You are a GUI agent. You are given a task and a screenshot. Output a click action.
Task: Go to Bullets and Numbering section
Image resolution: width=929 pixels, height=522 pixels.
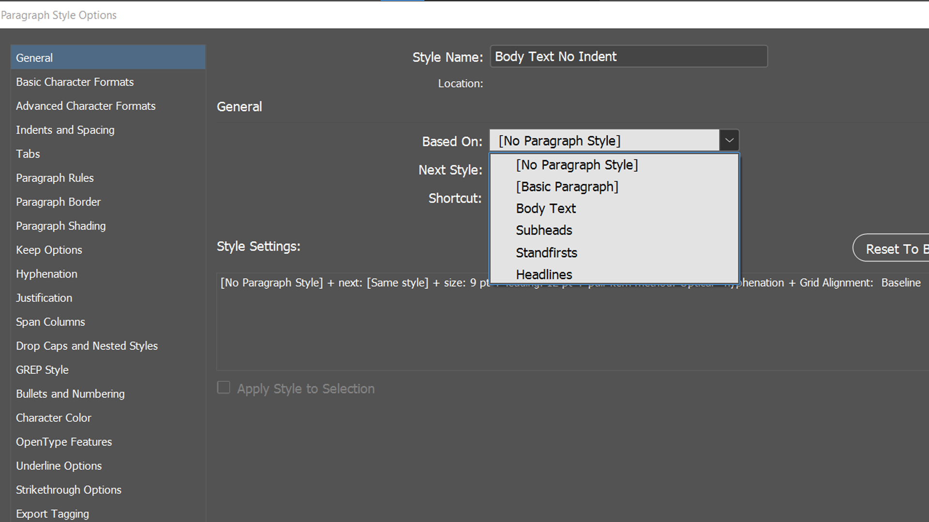[x=70, y=394]
